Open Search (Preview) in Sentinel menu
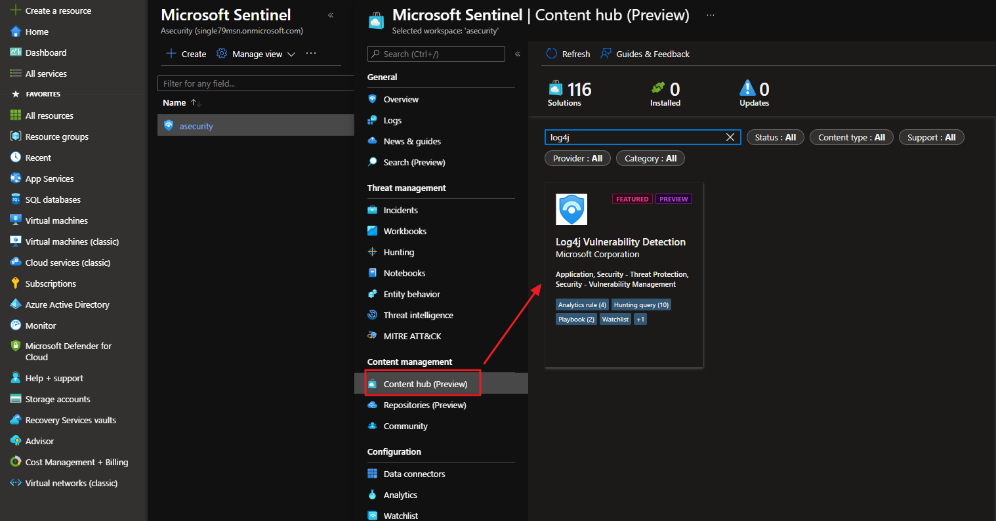Screen dimensions: 996x521 tap(414, 162)
